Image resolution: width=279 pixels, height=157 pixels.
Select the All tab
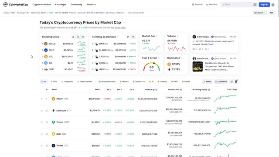tap(44, 82)
